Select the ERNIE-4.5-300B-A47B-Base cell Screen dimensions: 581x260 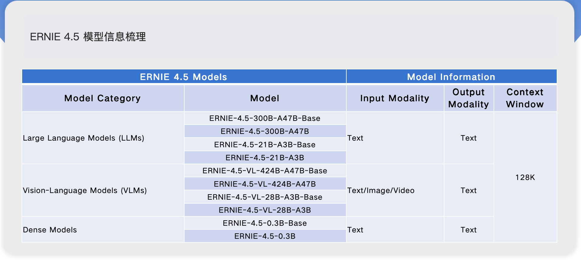pos(265,118)
